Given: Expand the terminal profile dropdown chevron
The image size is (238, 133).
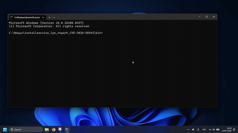Looking at the screenshot, I should 54,17.
